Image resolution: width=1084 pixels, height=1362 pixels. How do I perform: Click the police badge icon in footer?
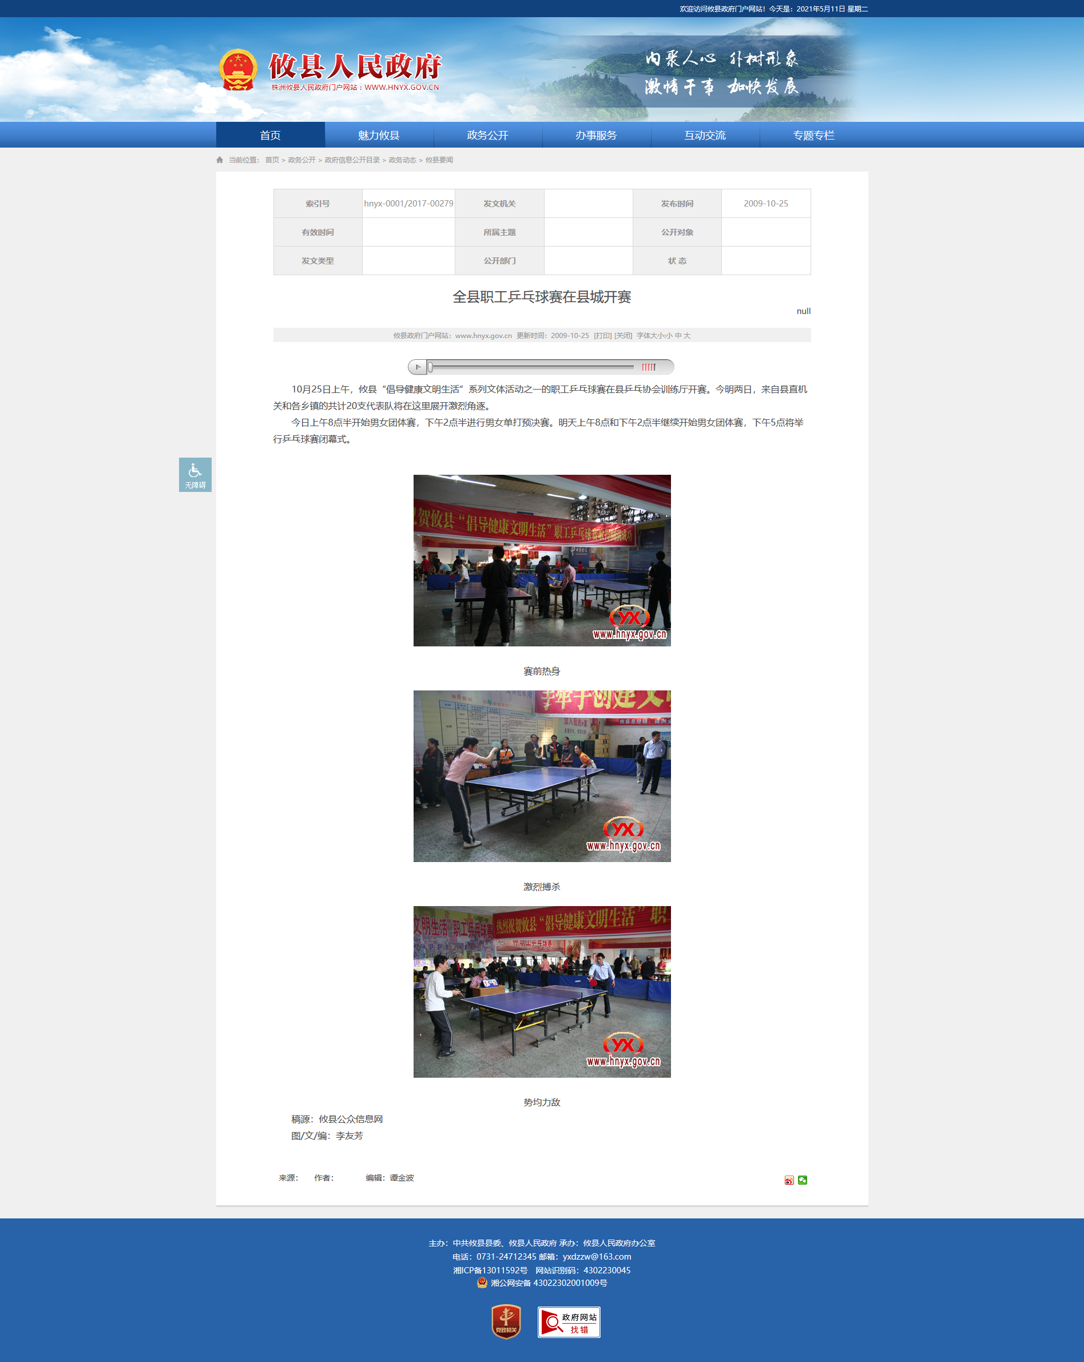482,1283
